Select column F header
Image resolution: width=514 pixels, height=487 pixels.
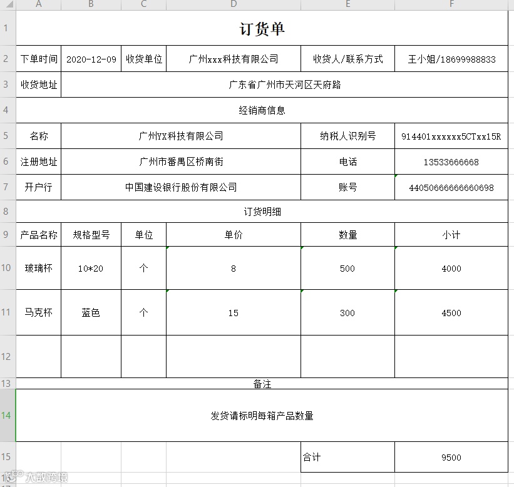451,4
